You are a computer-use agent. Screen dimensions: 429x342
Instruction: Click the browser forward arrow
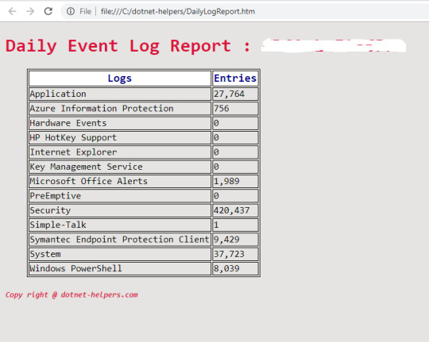[x=30, y=11]
